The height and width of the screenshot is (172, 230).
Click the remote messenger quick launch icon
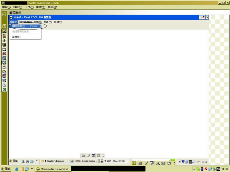[x=23, y=162]
